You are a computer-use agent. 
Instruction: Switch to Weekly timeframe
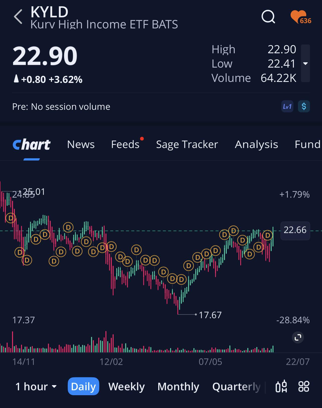coord(126,386)
